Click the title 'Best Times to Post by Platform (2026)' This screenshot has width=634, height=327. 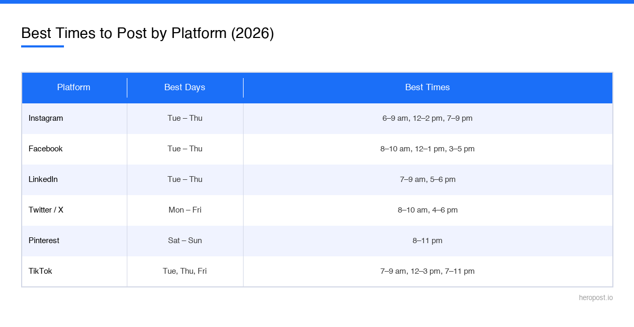pyautogui.click(x=147, y=33)
